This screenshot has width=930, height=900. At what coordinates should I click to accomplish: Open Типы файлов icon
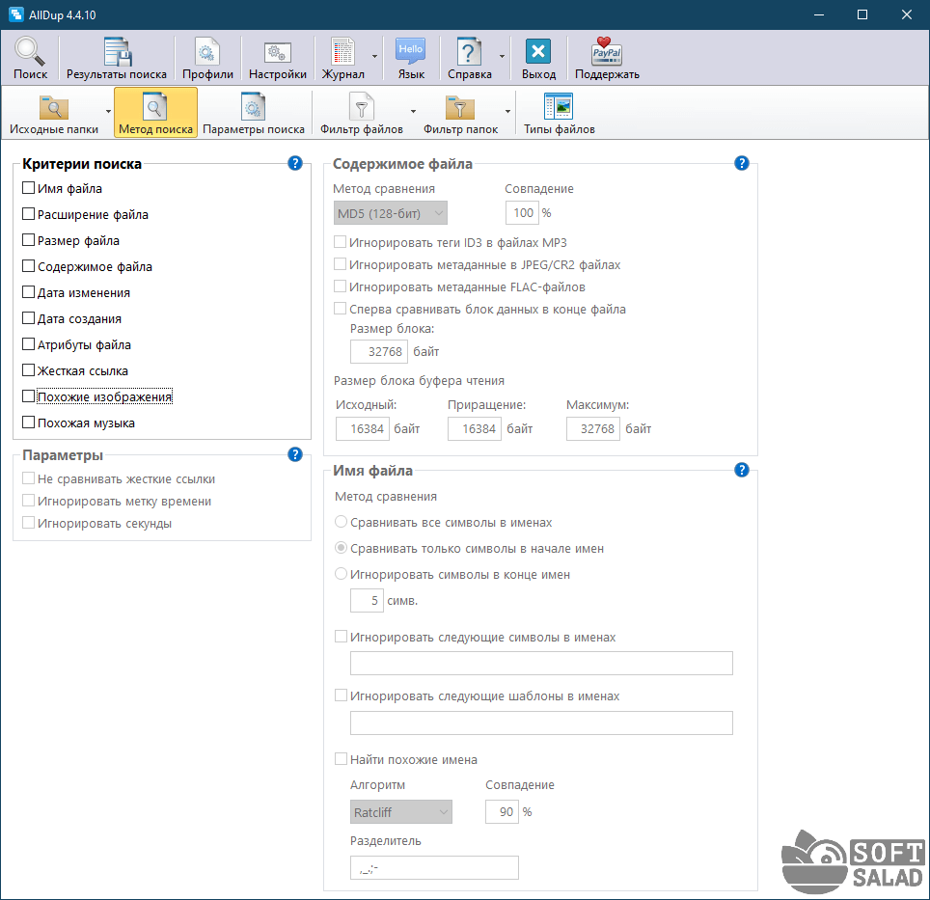pos(559,107)
